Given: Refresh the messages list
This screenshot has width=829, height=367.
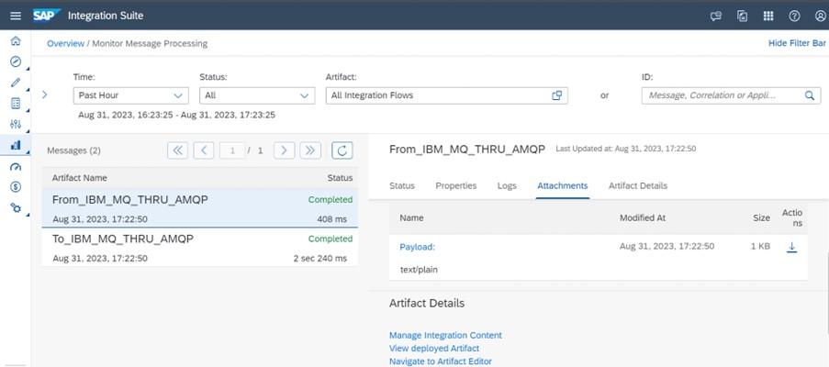Looking at the screenshot, I should (x=342, y=150).
